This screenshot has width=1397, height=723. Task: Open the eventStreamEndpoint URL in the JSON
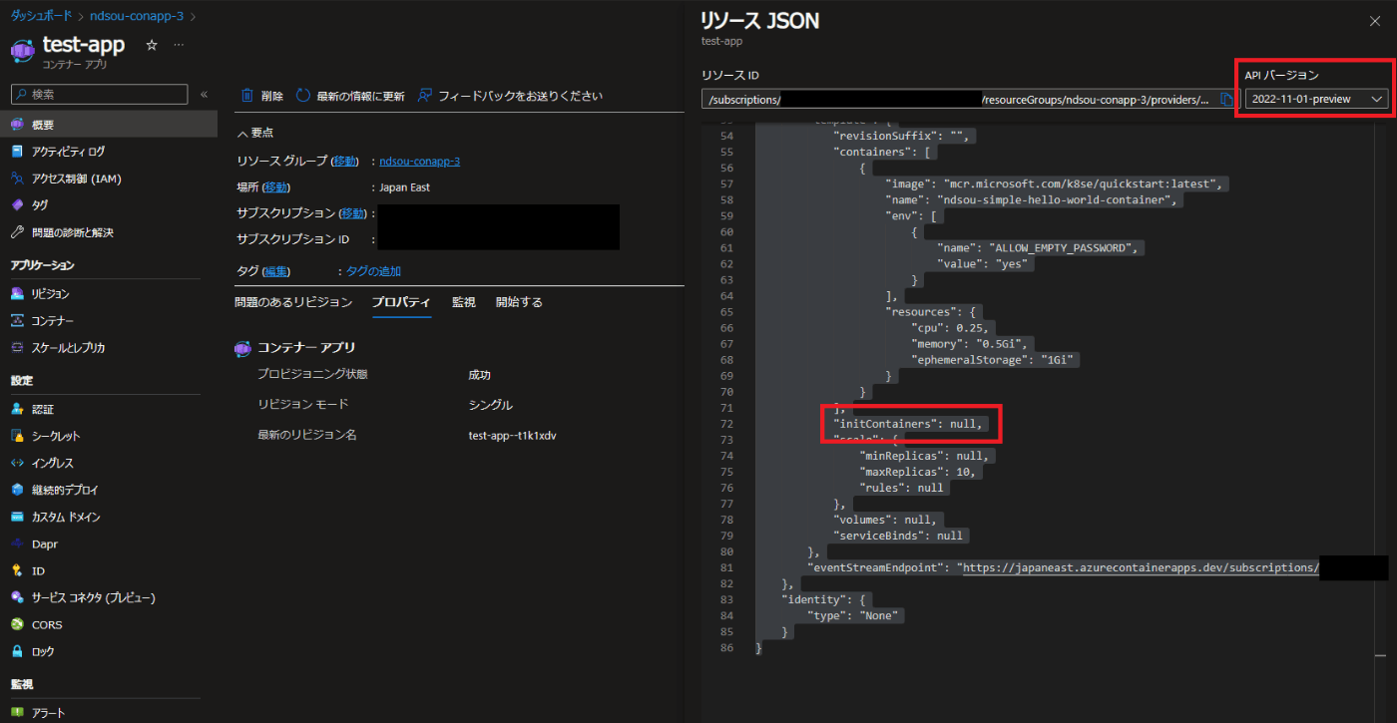pos(1140,567)
